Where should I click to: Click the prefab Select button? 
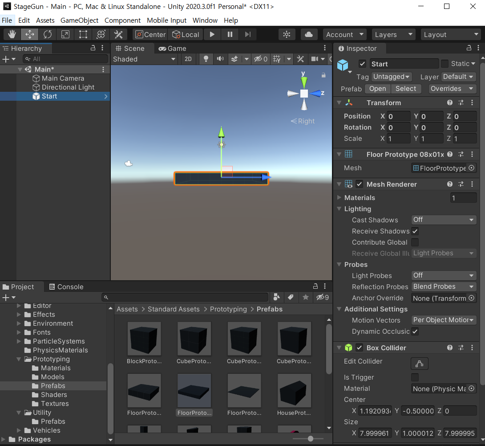(406, 89)
